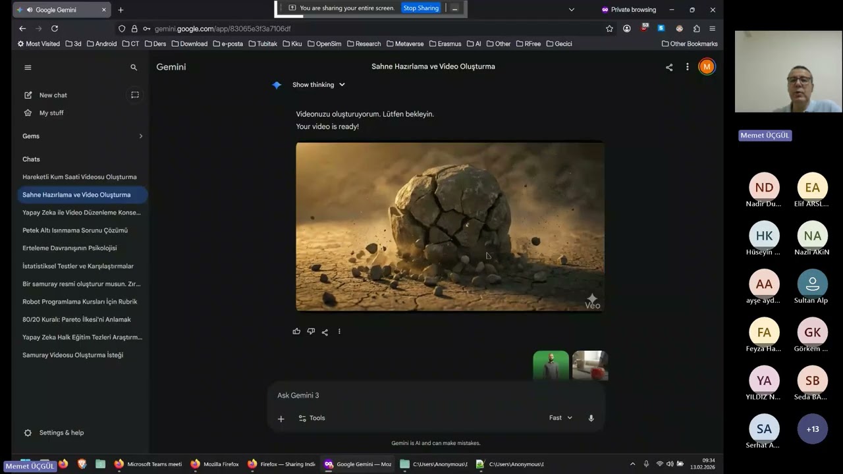Viewport: 843px width, 474px height.
Task: Open chat Samuray Videosu Oluşturma İsteği
Action: point(72,355)
